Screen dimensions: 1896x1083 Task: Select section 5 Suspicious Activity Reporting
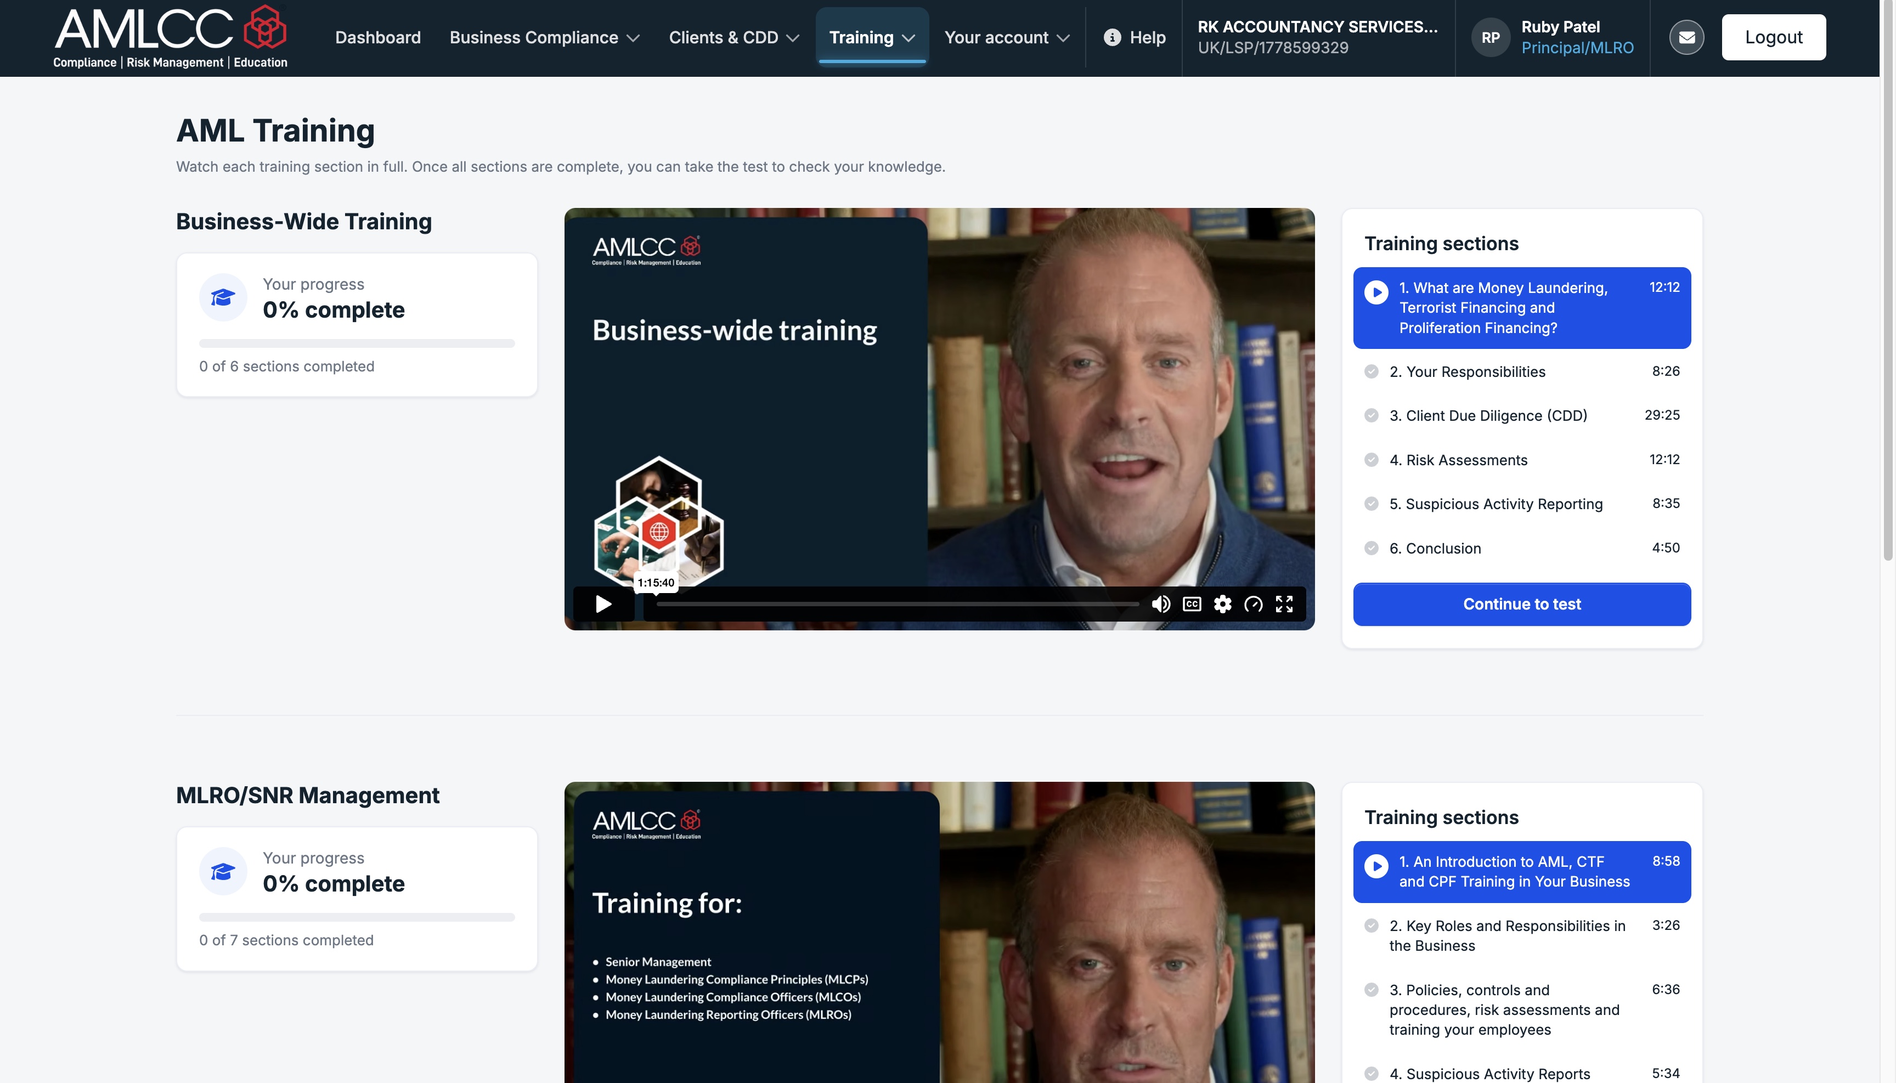tap(1521, 504)
